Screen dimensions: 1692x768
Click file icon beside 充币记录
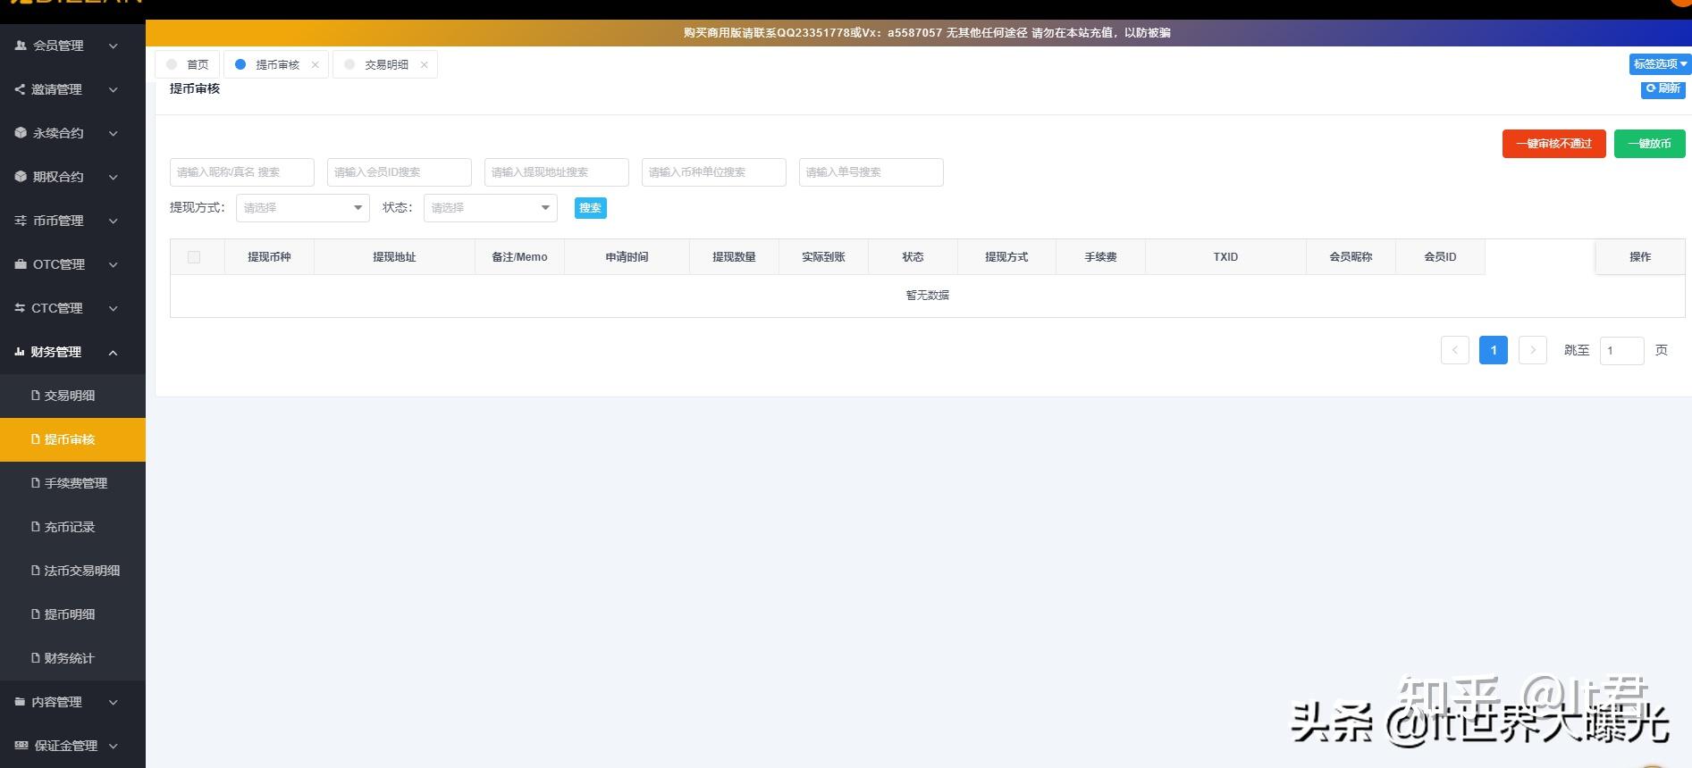36,526
